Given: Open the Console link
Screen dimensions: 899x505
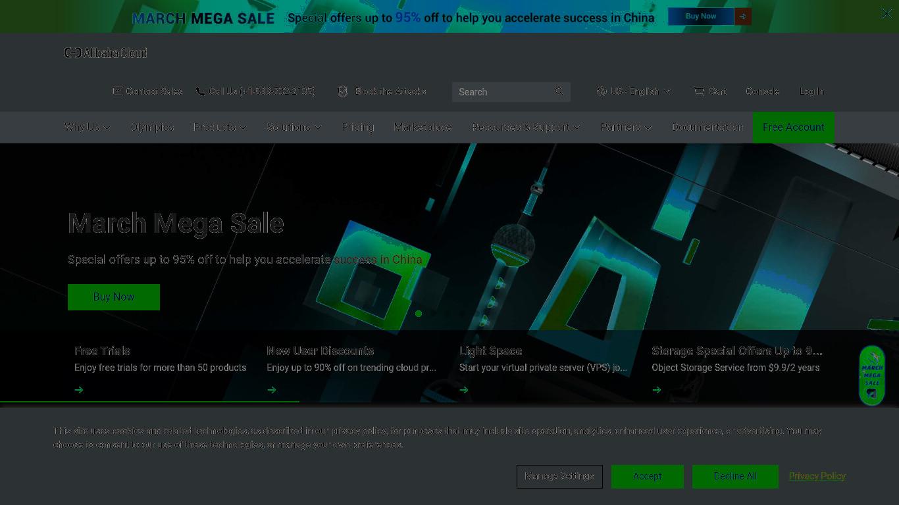Looking at the screenshot, I should point(762,91).
